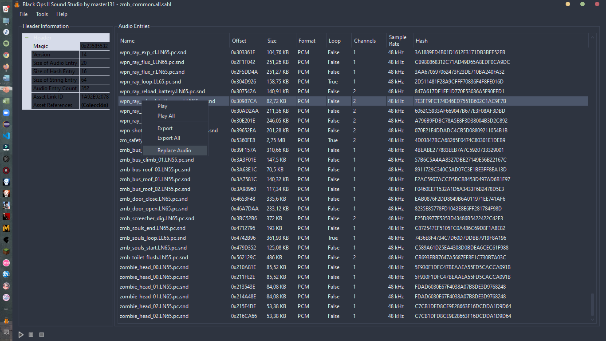Start playback with the Play transport button
This screenshot has width=606, height=341.
tap(21, 334)
